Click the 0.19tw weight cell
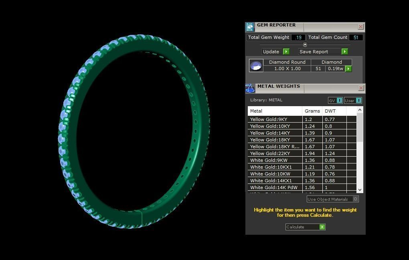Image resolution: width=409 pixels, height=260 pixels. pos(335,69)
